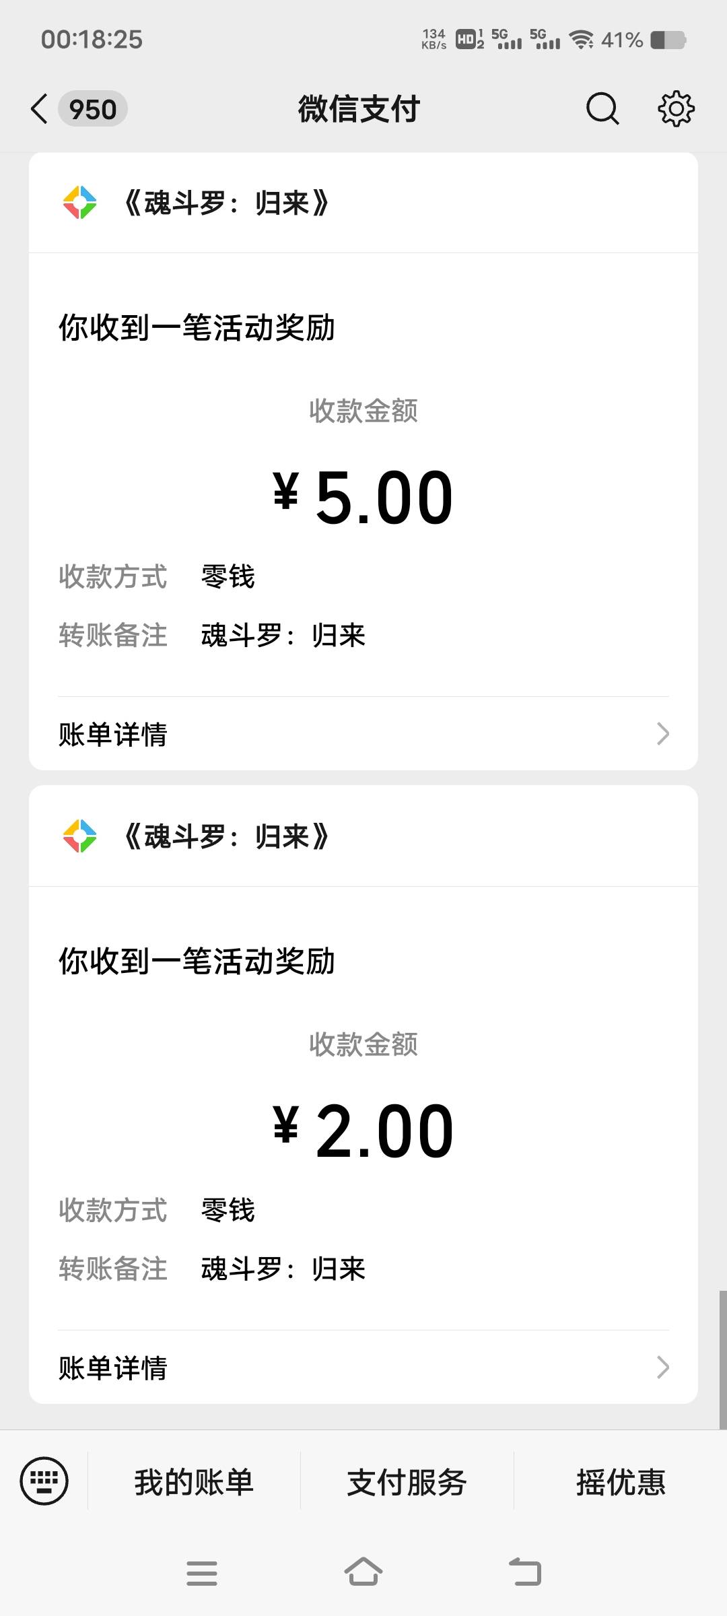The width and height of the screenshot is (727, 1616).
Task: Open settings via the gear icon
Action: [x=675, y=109]
